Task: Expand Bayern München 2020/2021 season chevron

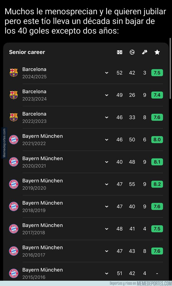Action: pyautogui.click(x=107, y=162)
